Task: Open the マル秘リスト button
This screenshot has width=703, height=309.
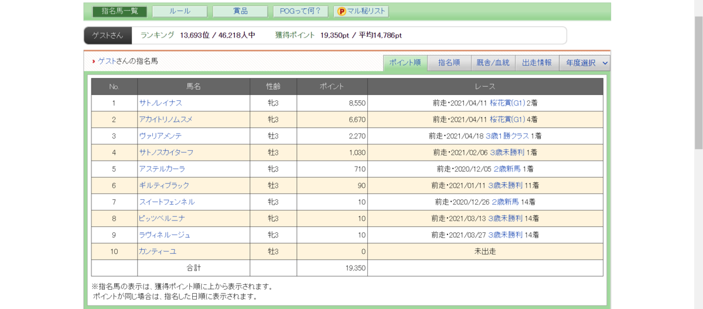Action: click(x=361, y=11)
